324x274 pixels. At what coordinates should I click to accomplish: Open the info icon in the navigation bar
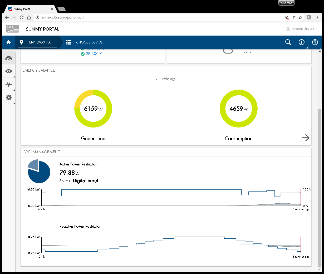[x=301, y=42]
